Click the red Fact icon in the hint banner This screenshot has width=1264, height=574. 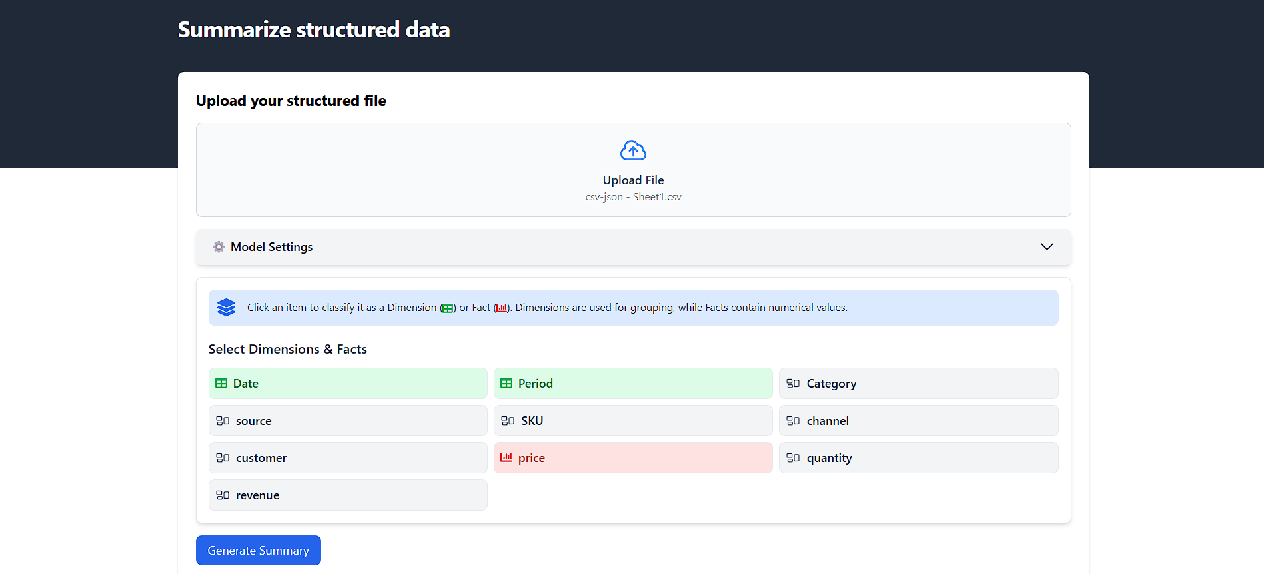click(x=501, y=308)
